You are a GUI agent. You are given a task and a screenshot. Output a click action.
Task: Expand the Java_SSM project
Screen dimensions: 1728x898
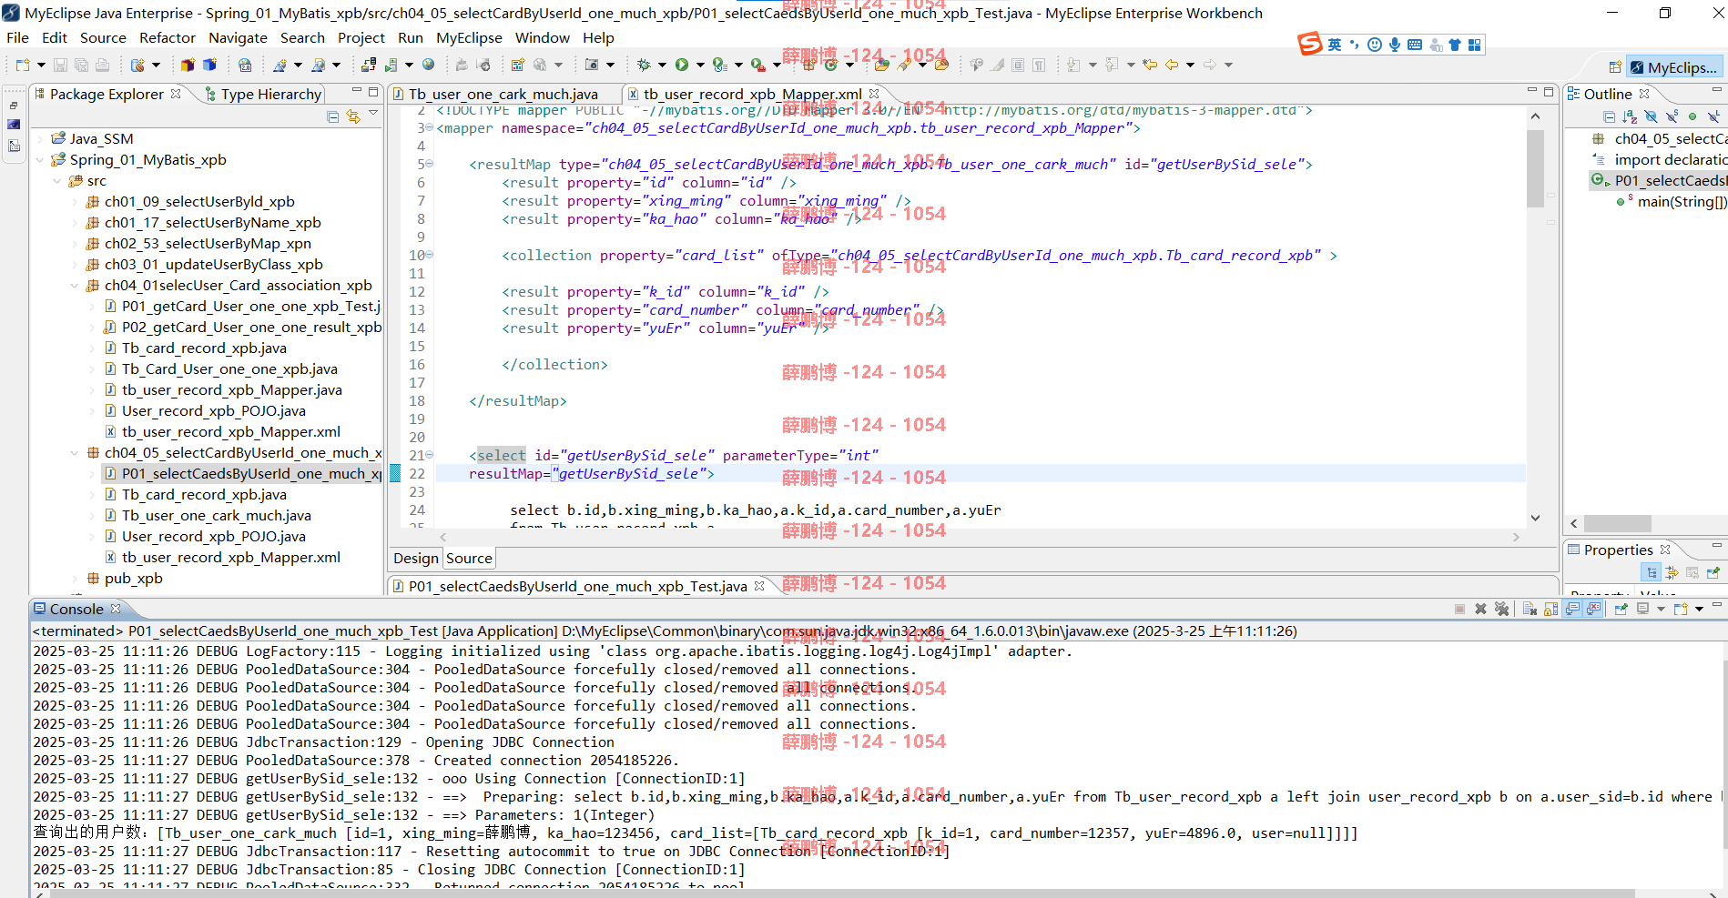pos(39,139)
